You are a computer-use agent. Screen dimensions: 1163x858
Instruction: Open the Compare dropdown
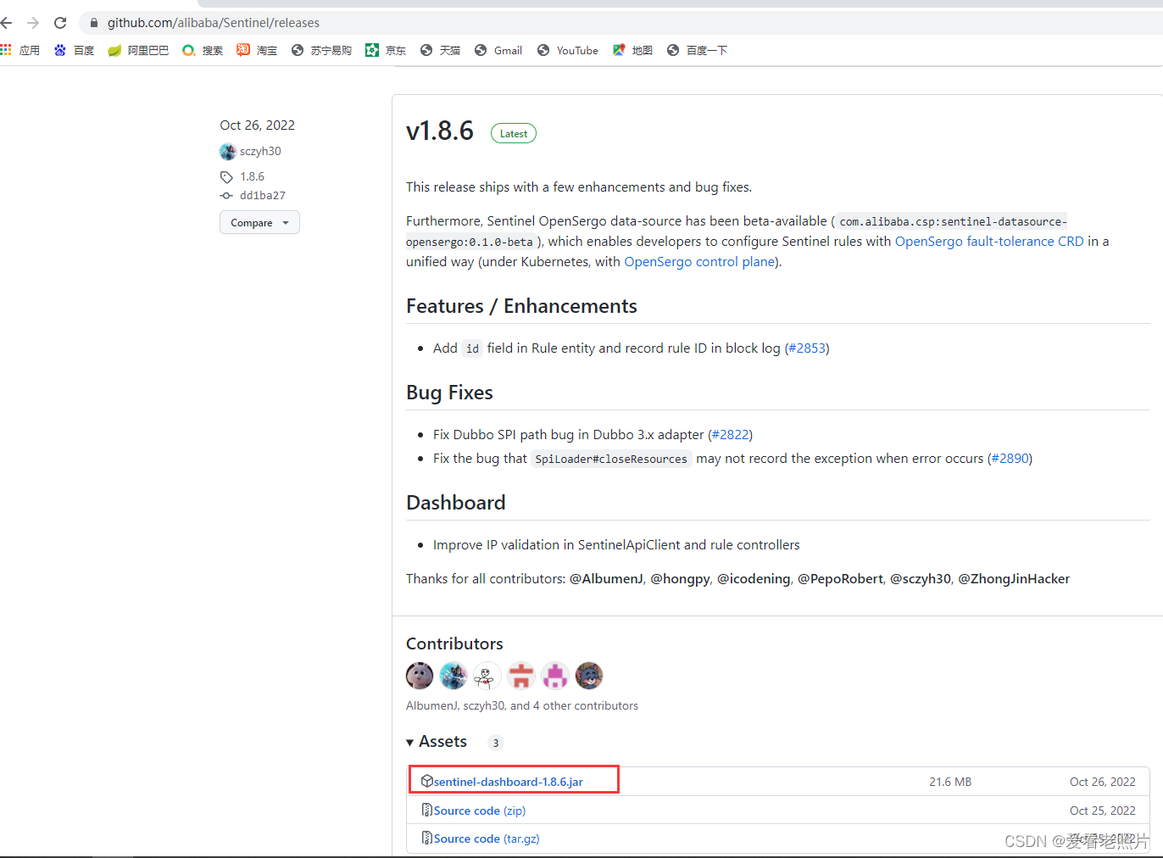point(259,222)
